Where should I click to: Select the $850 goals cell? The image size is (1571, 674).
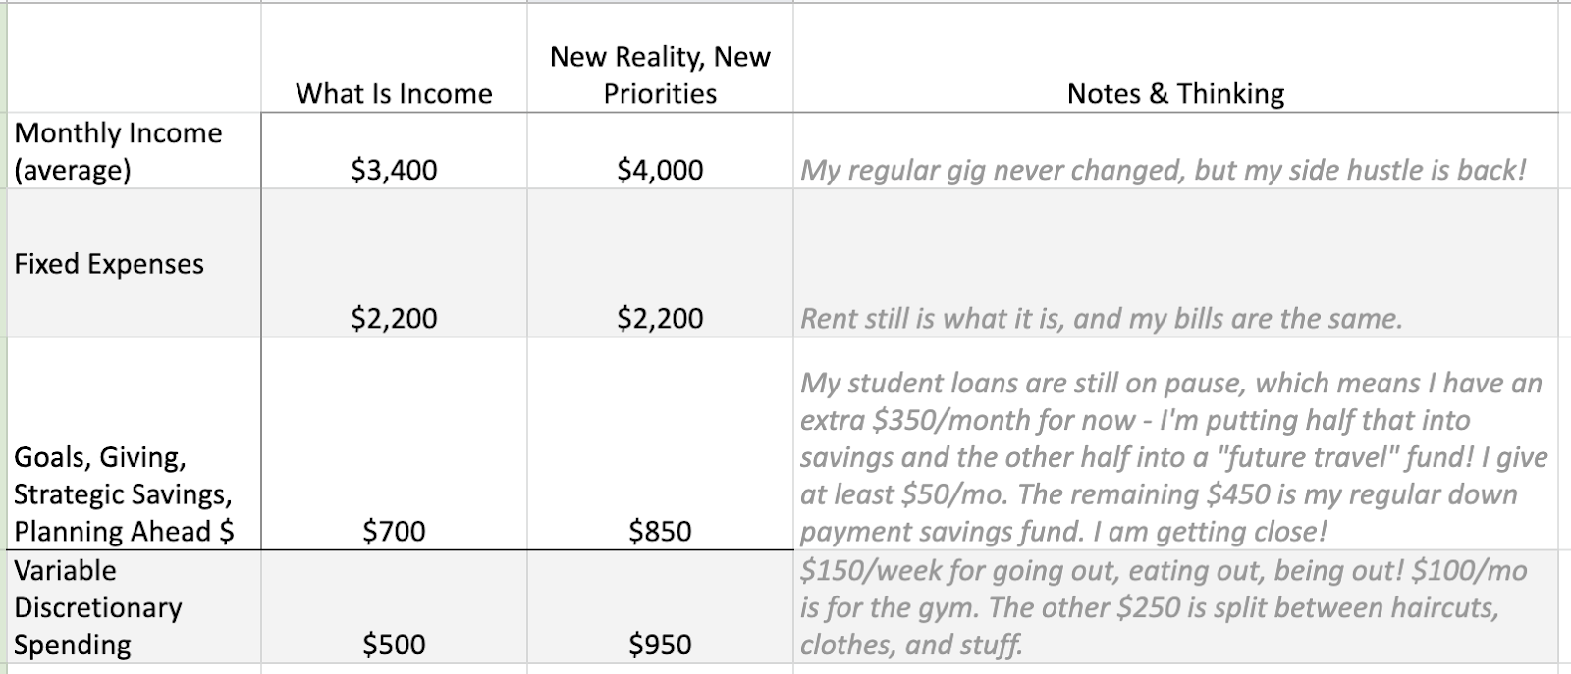660,443
